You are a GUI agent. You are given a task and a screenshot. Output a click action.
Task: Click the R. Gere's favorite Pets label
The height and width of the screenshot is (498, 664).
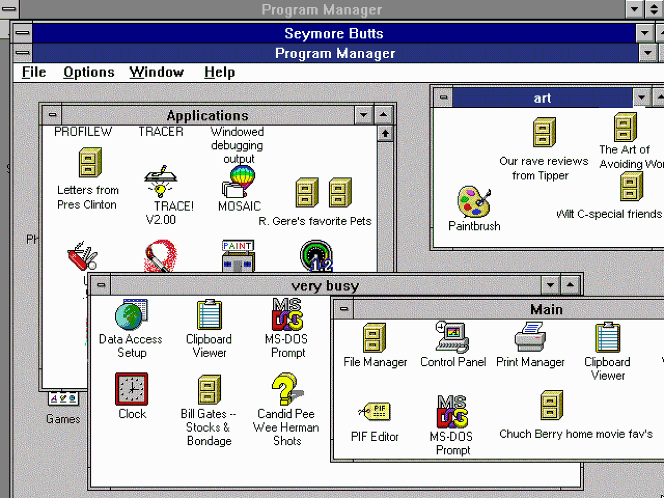(x=315, y=221)
